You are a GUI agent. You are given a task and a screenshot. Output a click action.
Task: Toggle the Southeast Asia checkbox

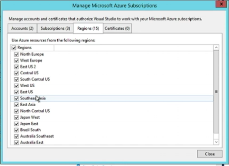(x=16, y=99)
